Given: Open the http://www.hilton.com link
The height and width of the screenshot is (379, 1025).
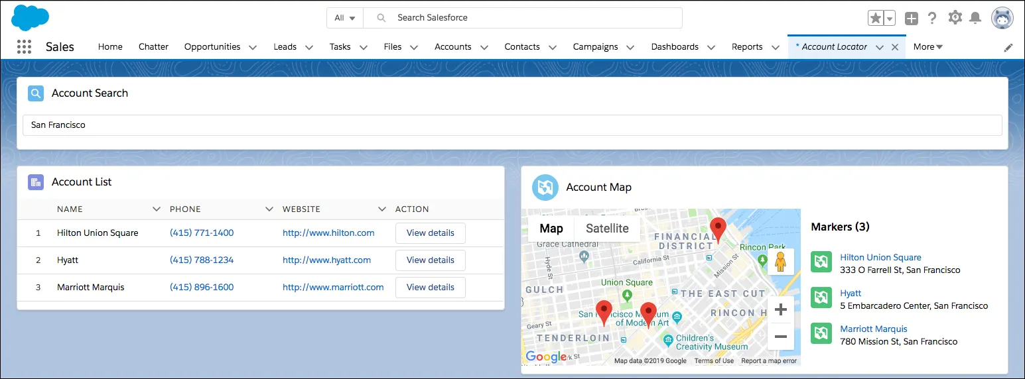Looking at the screenshot, I should pos(328,233).
